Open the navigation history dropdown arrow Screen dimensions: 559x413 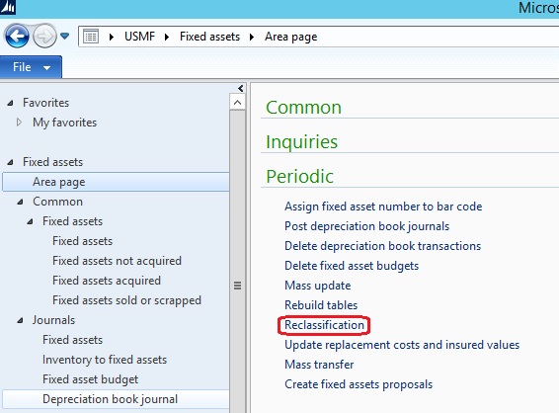pyautogui.click(x=64, y=36)
